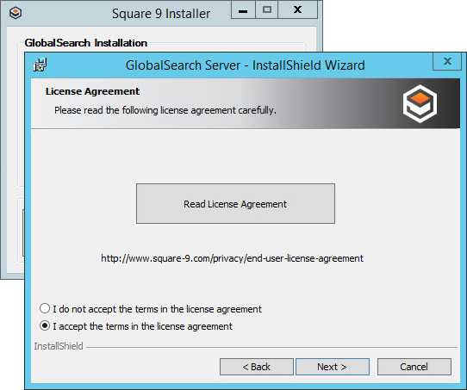Screen dimensions: 467x390
Task: Close the GlobalSearch Server wizard window
Action: 447,61
